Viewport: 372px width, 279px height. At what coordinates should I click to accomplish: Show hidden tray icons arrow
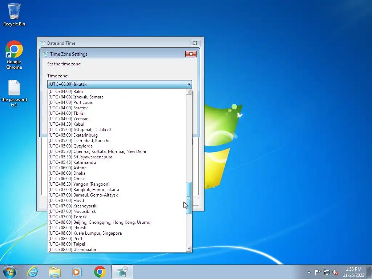[x=309, y=272]
